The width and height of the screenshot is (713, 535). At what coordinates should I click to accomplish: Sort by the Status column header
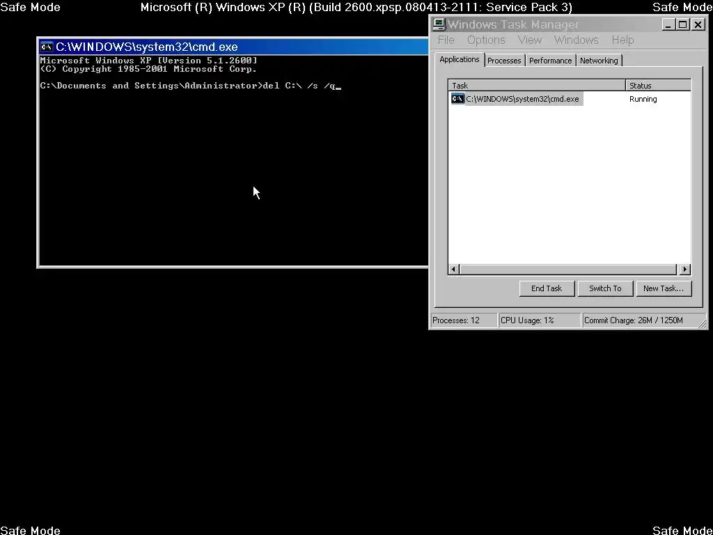[x=659, y=86]
